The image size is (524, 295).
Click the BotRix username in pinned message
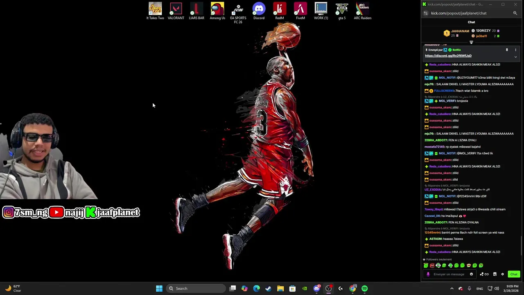tap(456, 50)
